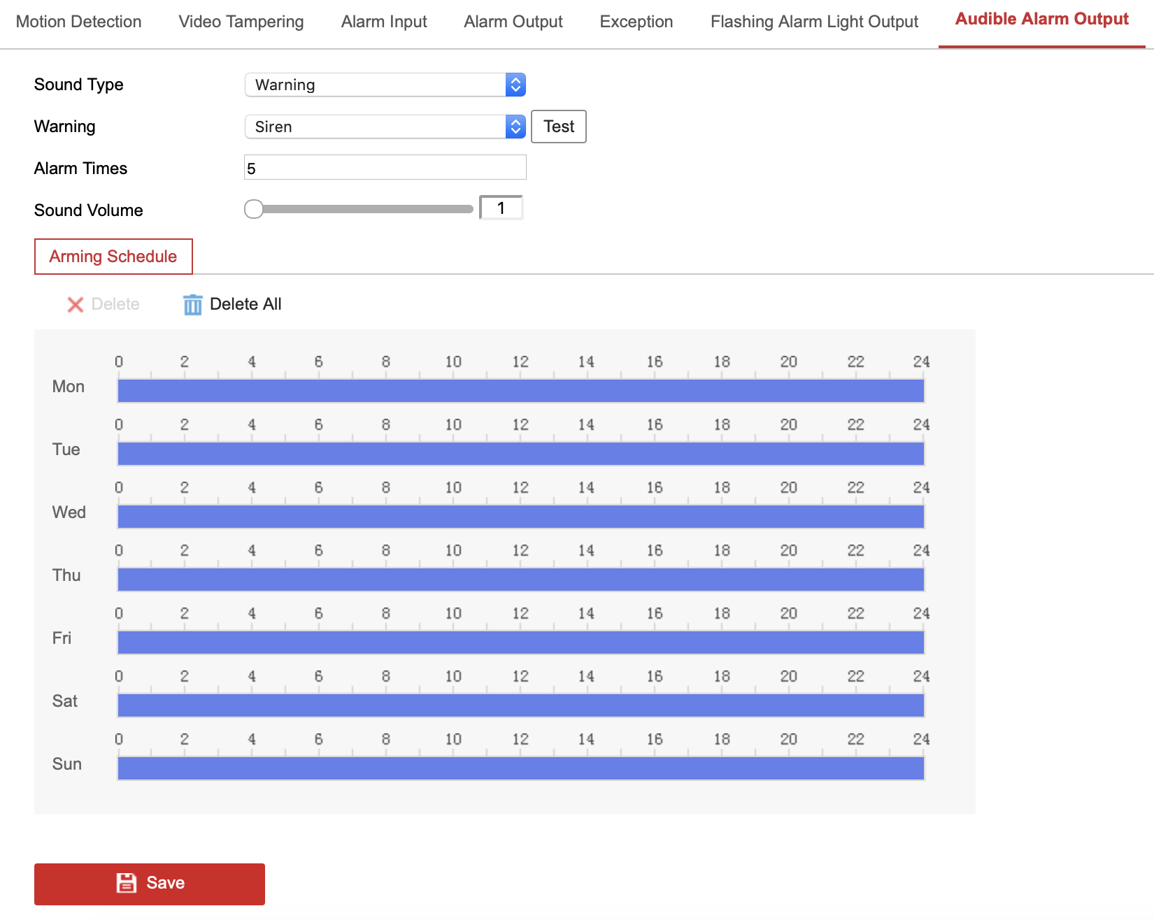The height and width of the screenshot is (920, 1154).
Task: Open the Exception tab
Action: (x=636, y=22)
